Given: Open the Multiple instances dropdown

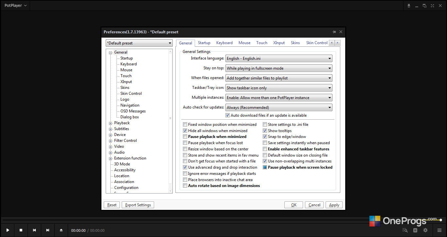Looking at the screenshot, I should [279, 98].
